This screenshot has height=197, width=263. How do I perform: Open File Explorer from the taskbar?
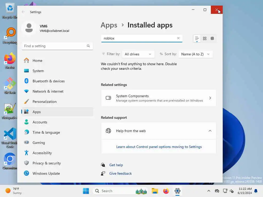155,191
